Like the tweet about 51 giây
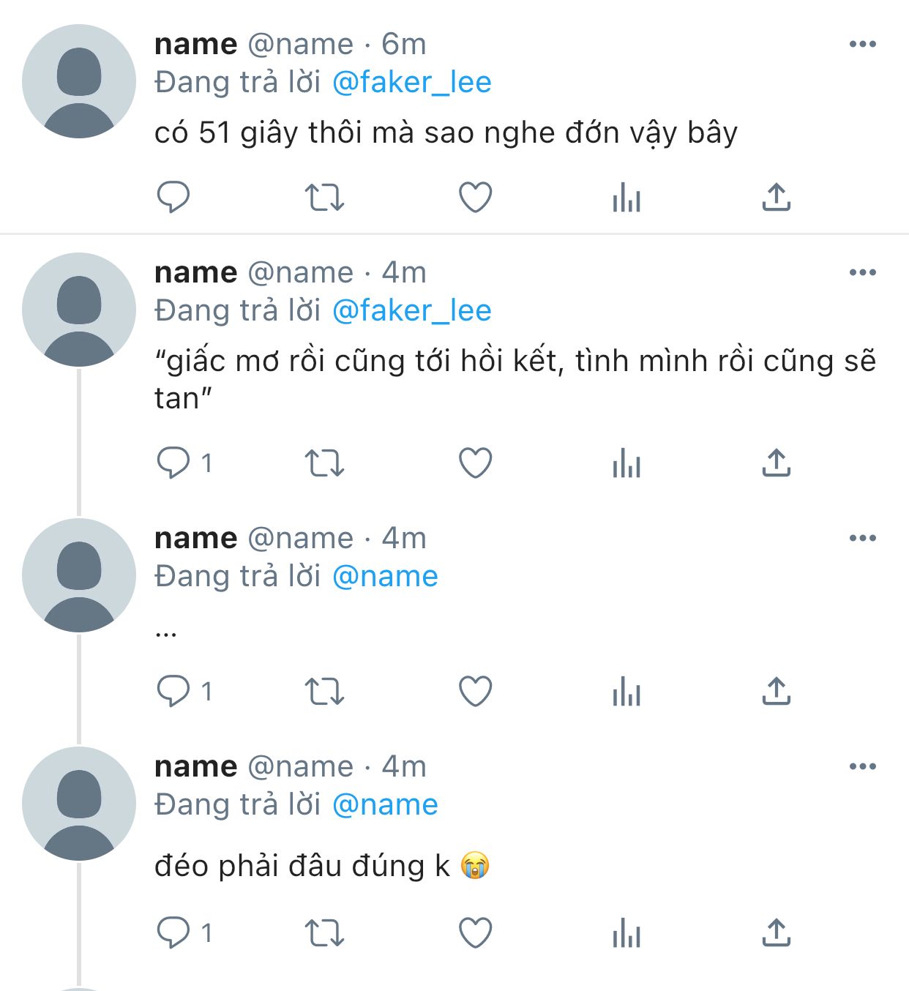 pos(475,197)
